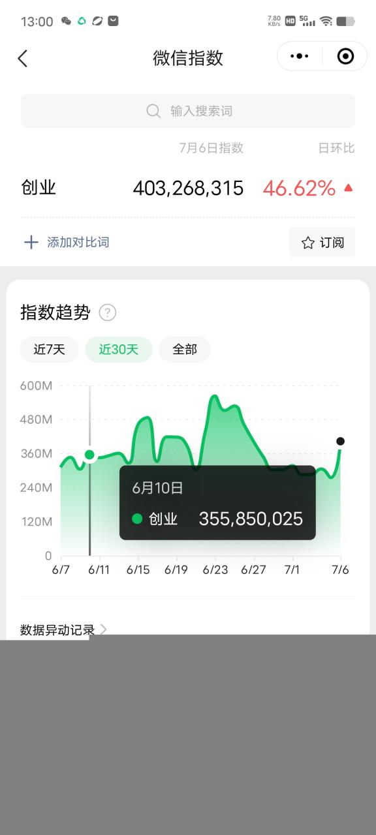The height and width of the screenshot is (835, 376).
Task: Click the 7月6日指数 column header
Action: pos(211,148)
